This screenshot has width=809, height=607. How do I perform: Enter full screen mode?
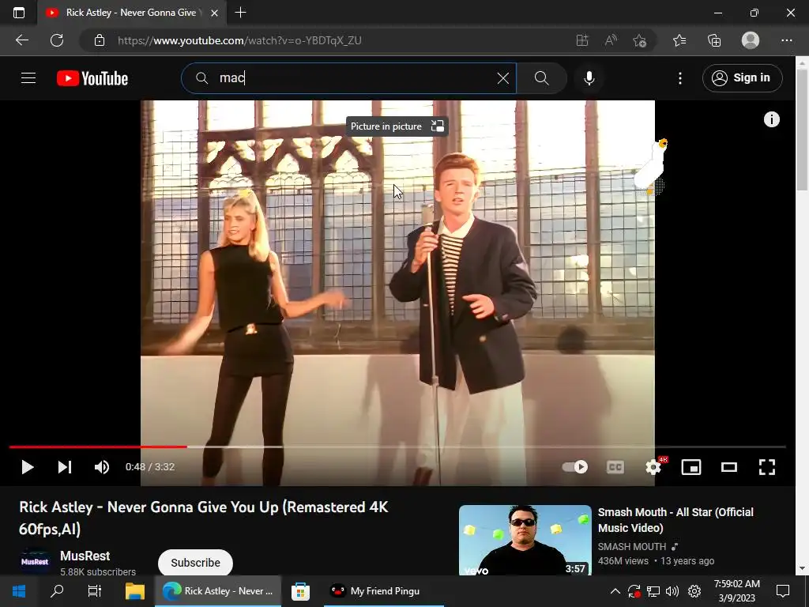point(767,467)
